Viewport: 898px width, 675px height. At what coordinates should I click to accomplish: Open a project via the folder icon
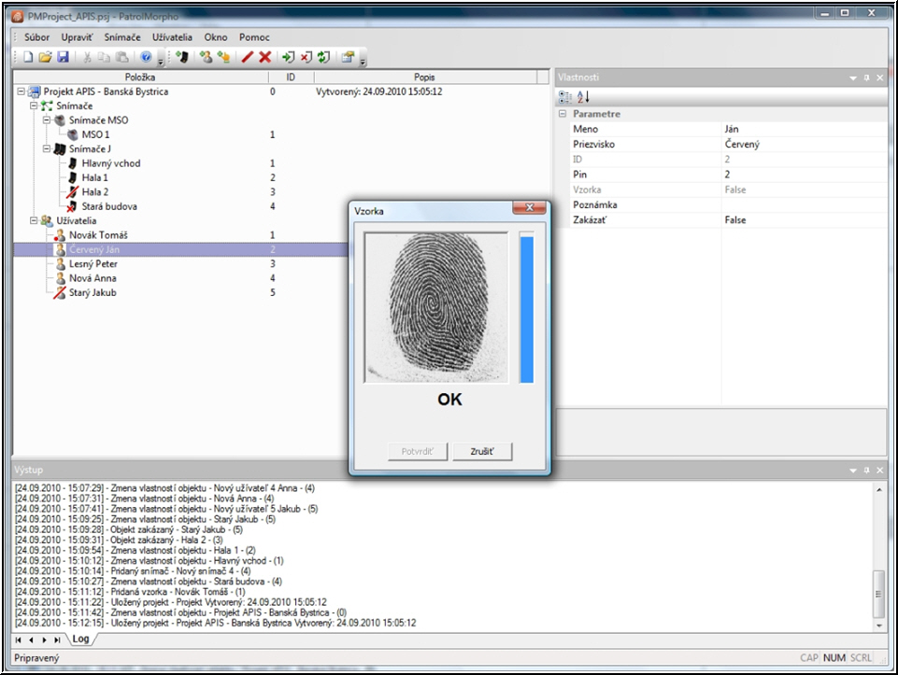tap(46, 57)
